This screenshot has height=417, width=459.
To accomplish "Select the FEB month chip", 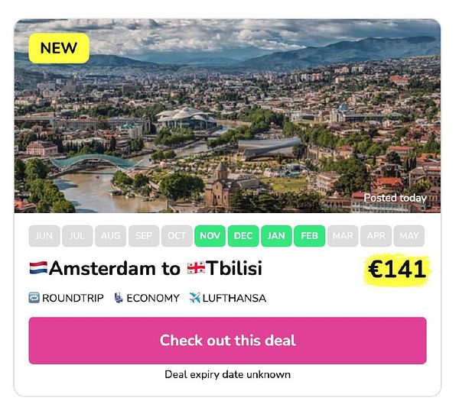I will click(309, 236).
